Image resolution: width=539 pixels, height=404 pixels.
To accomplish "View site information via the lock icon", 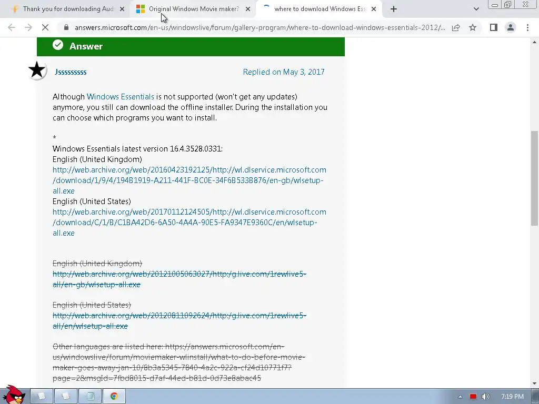I will coord(66,27).
